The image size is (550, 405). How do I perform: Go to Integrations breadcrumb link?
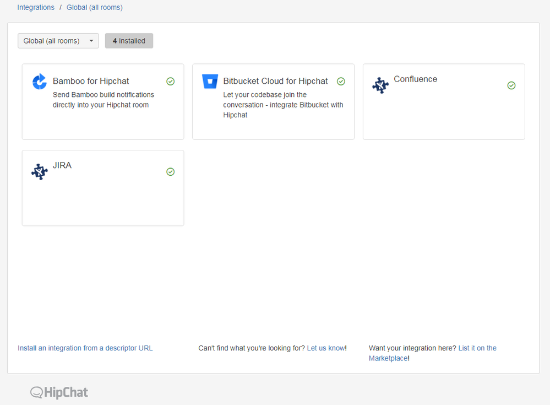(36, 7)
